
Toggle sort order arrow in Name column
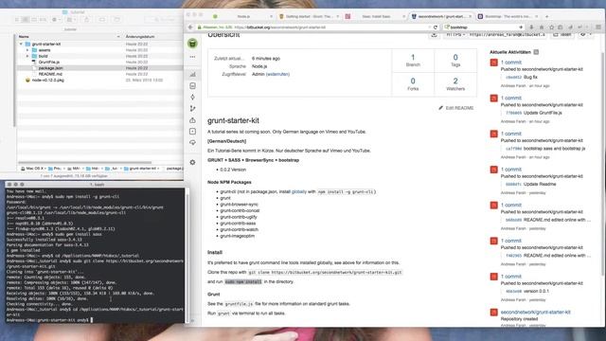118,36
